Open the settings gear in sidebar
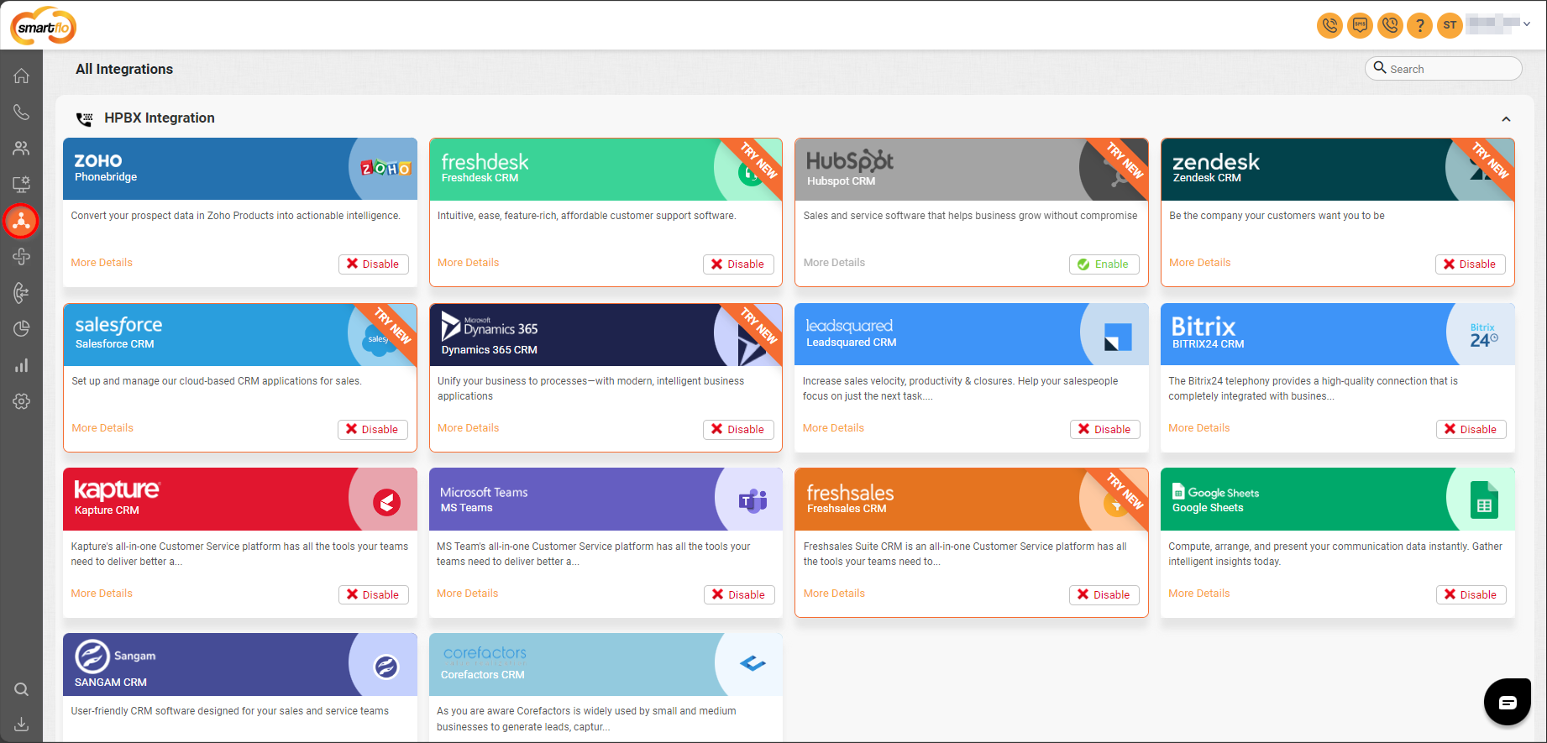 pos(21,401)
